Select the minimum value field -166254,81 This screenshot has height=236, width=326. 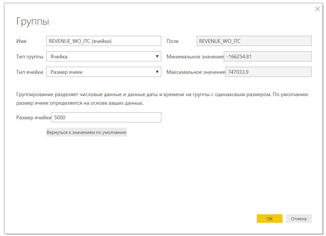(267, 57)
